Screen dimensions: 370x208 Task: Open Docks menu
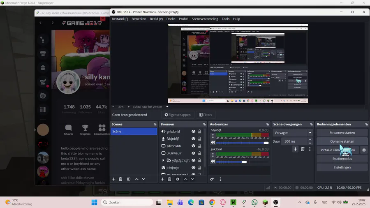(171, 19)
